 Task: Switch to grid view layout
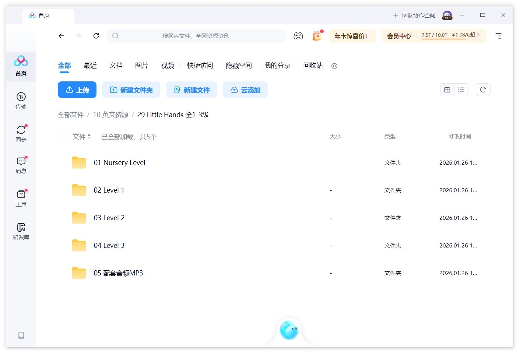pyautogui.click(x=447, y=89)
